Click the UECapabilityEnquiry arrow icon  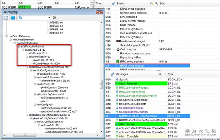coord(117,108)
